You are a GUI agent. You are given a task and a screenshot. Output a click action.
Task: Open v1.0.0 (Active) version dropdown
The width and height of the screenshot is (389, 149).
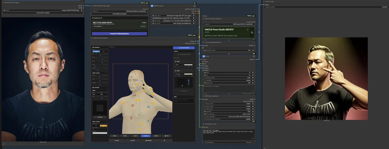98,26
